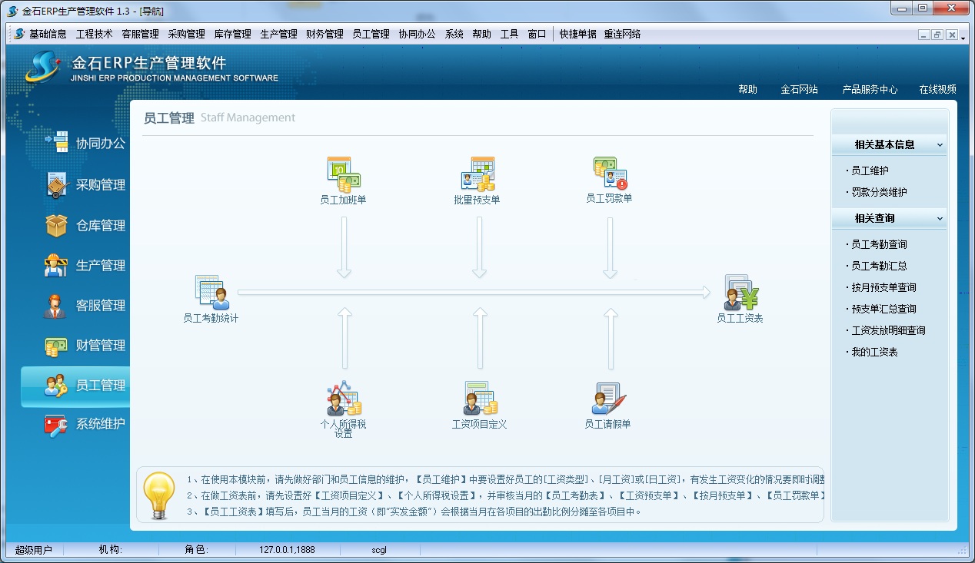
Task: Switch to 仓库管理 module in sidebar
Action: (99, 226)
